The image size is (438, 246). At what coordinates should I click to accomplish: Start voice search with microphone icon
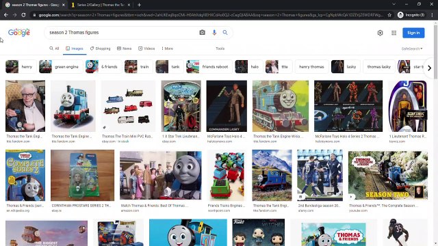coord(214,33)
